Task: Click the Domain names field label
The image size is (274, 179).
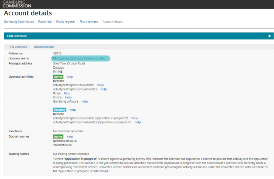Action: pyautogui.click(x=19, y=136)
